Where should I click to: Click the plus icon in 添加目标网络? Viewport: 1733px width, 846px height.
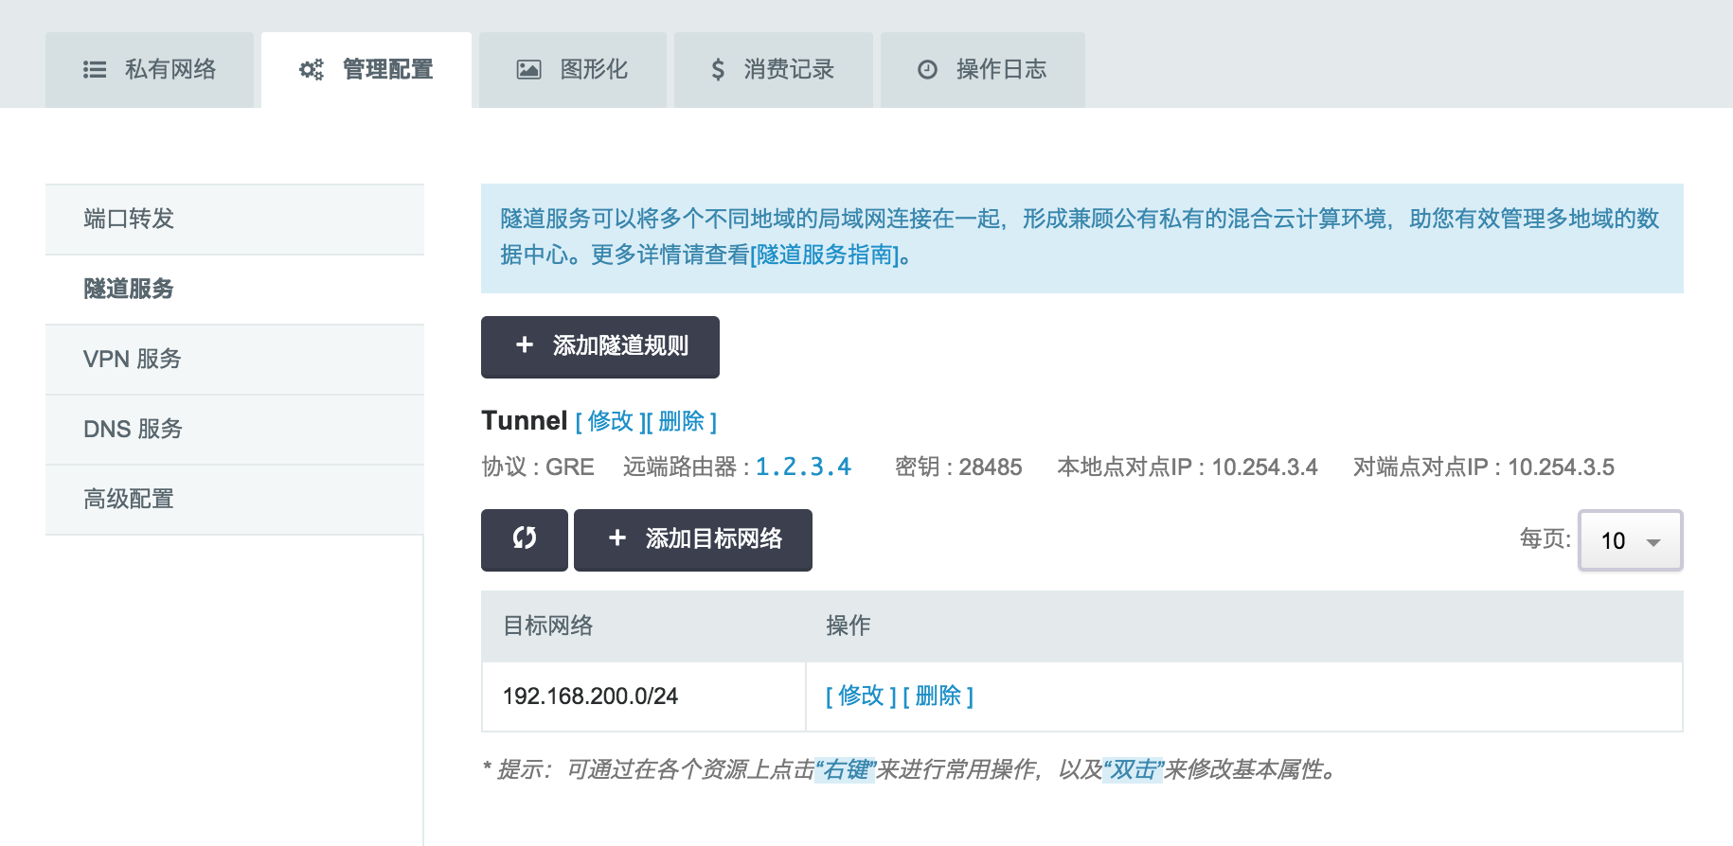pos(617,538)
